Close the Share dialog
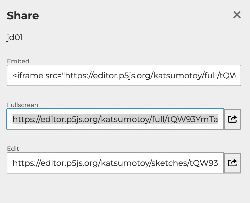The image size is (250, 203). point(237,15)
